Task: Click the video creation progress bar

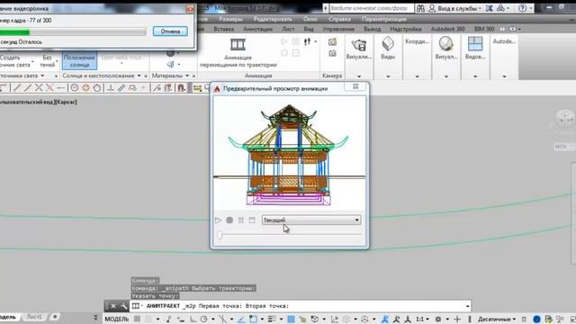Action: [x=73, y=32]
